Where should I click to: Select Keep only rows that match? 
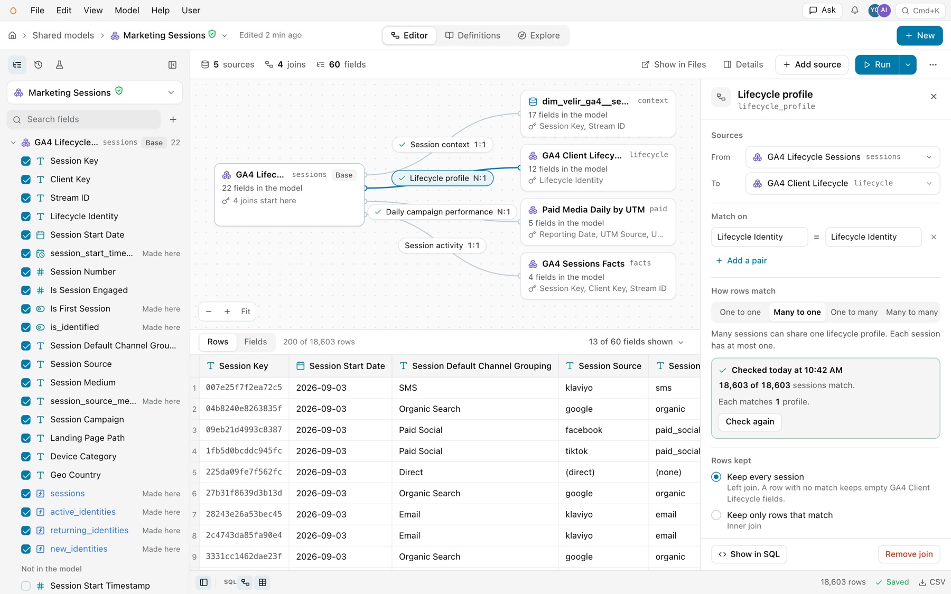pyautogui.click(x=716, y=515)
